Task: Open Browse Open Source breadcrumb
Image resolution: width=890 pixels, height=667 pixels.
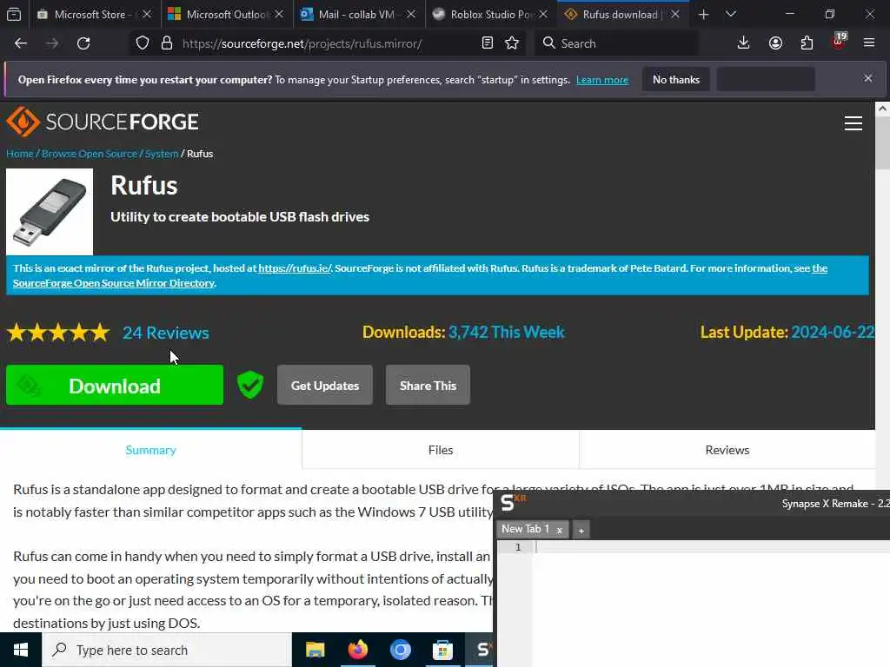Action: [x=90, y=154]
